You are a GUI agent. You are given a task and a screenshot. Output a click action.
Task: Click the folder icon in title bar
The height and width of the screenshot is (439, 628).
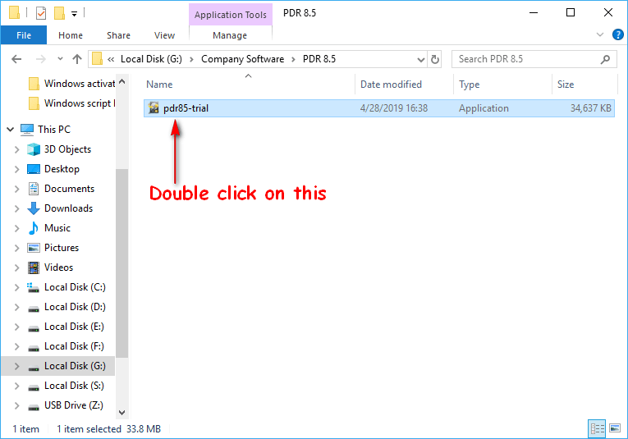(14, 13)
